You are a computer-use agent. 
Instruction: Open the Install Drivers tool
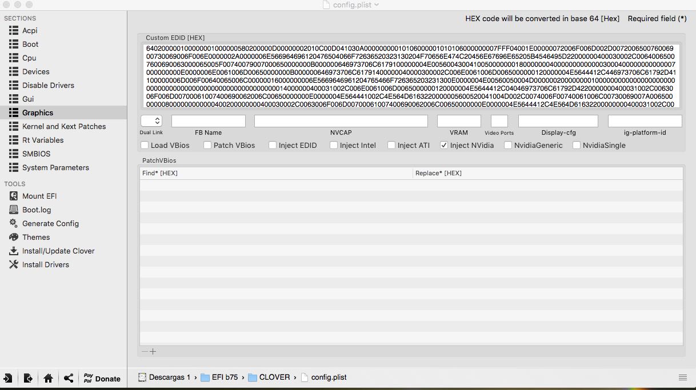46,264
